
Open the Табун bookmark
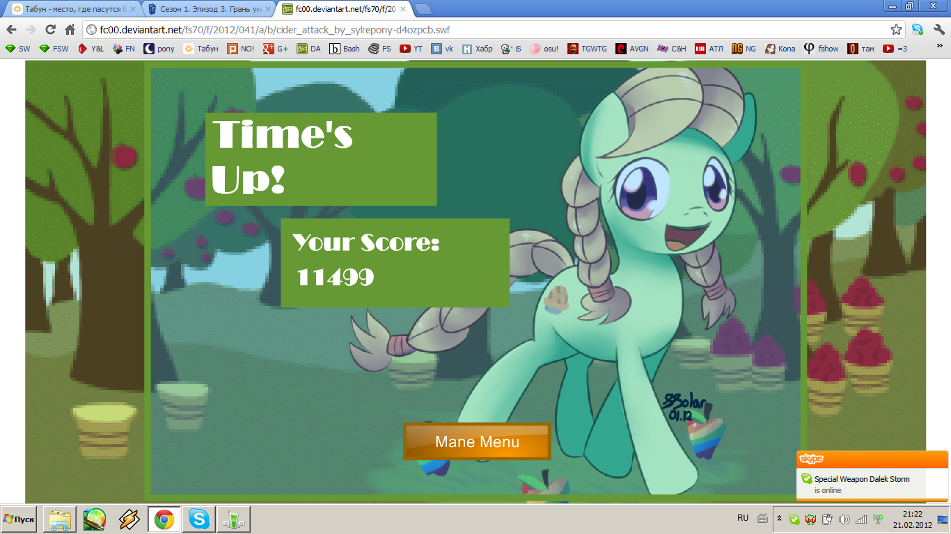[x=201, y=49]
